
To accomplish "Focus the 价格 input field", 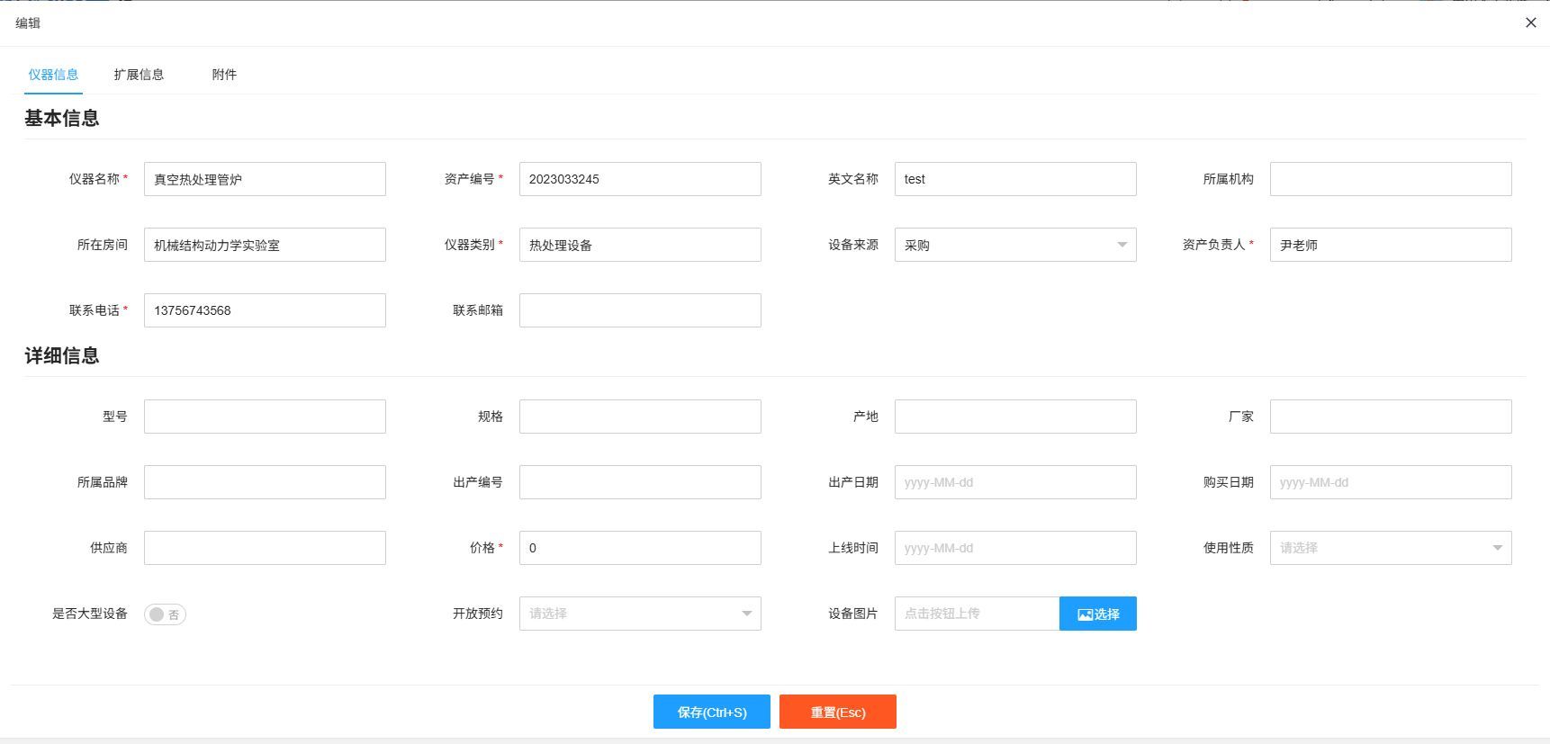I will point(639,548).
